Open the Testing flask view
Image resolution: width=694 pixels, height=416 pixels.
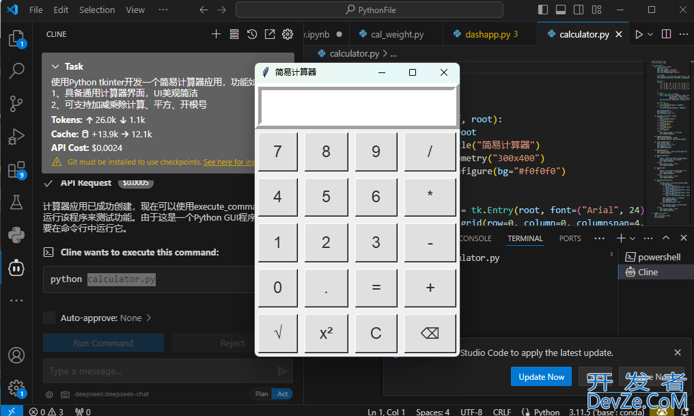tap(16, 202)
